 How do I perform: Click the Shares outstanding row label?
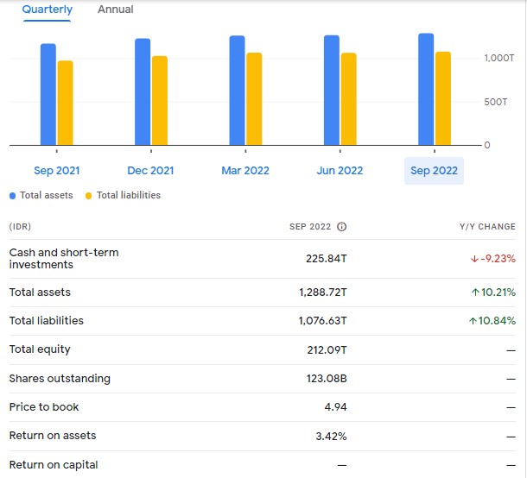click(x=60, y=379)
